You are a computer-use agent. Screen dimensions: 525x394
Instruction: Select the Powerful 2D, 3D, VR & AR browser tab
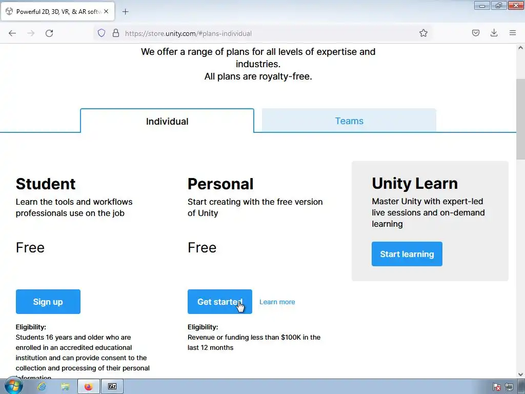58,12
